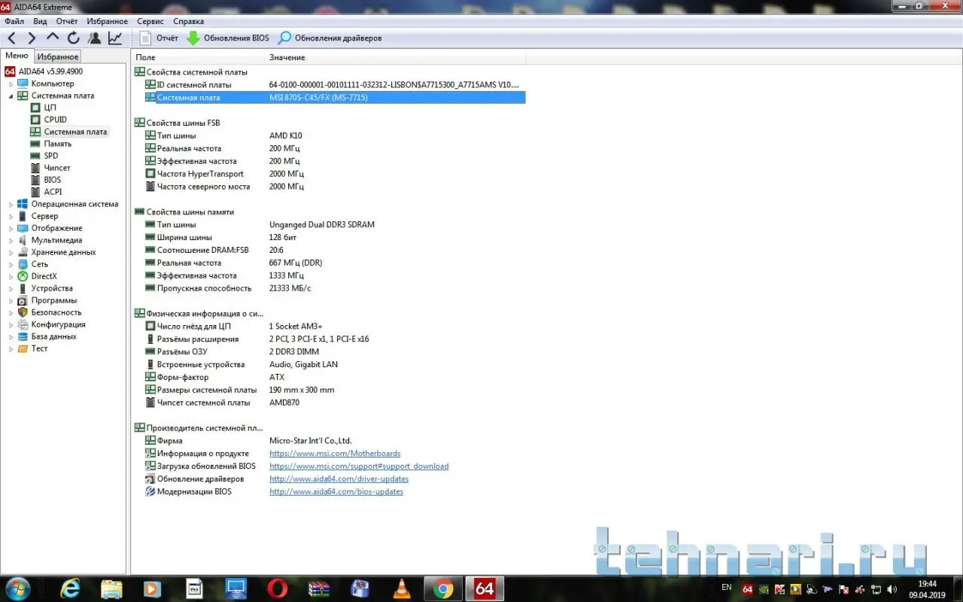
Task: Click the EN language indicator in the tray
Action: (x=726, y=587)
